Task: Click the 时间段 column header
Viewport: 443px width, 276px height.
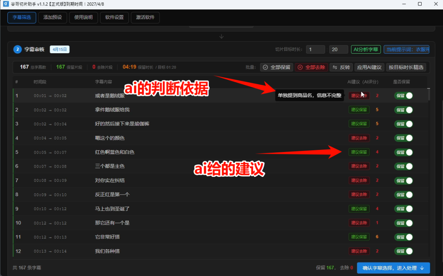Action: [40, 82]
